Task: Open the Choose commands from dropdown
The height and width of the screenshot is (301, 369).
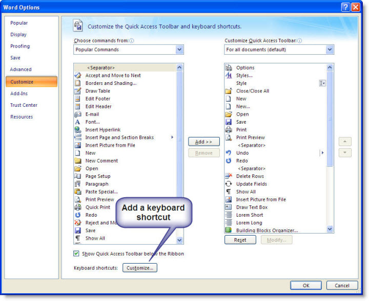Action: click(179, 50)
